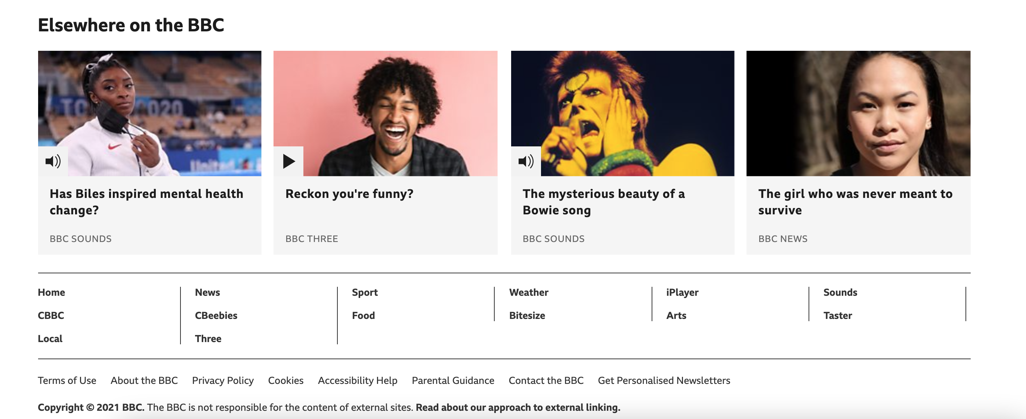1026x419 pixels.
Task: Open the Simone Biles thumbnail image
Action: (x=150, y=114)
